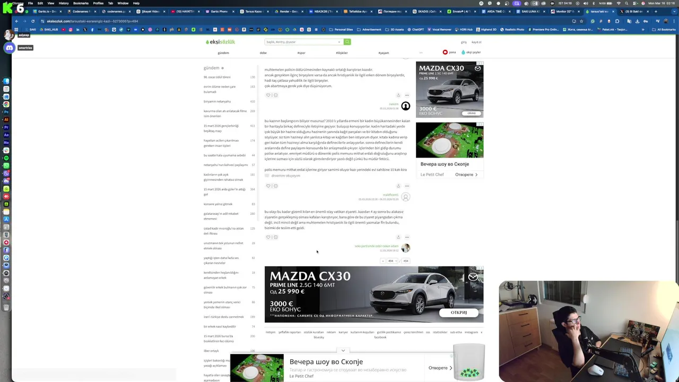Open more options on the first entry
This screenshot has height=382, width=679.
pos(407,95)
